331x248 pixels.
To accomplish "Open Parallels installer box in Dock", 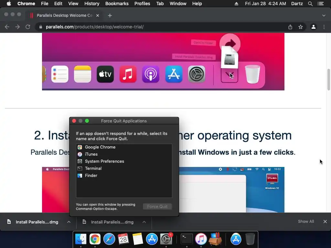I will pos(215,239).
